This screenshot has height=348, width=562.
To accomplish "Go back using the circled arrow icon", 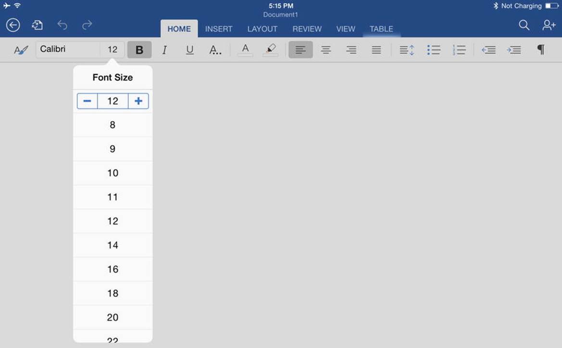I will tap(13, 25).
